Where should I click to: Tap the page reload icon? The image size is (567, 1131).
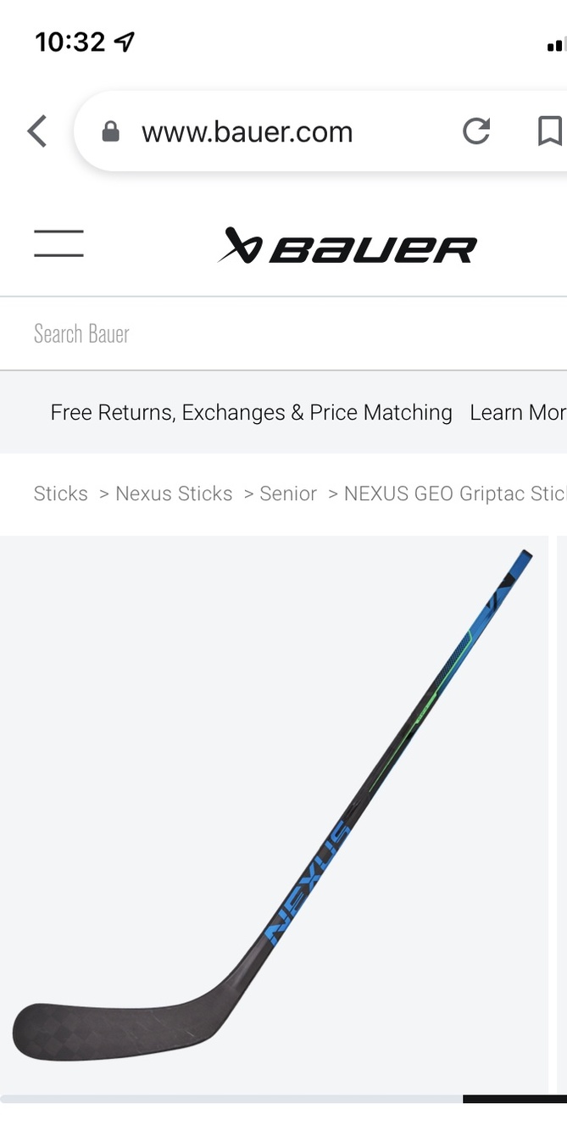[x=476, y=131]
